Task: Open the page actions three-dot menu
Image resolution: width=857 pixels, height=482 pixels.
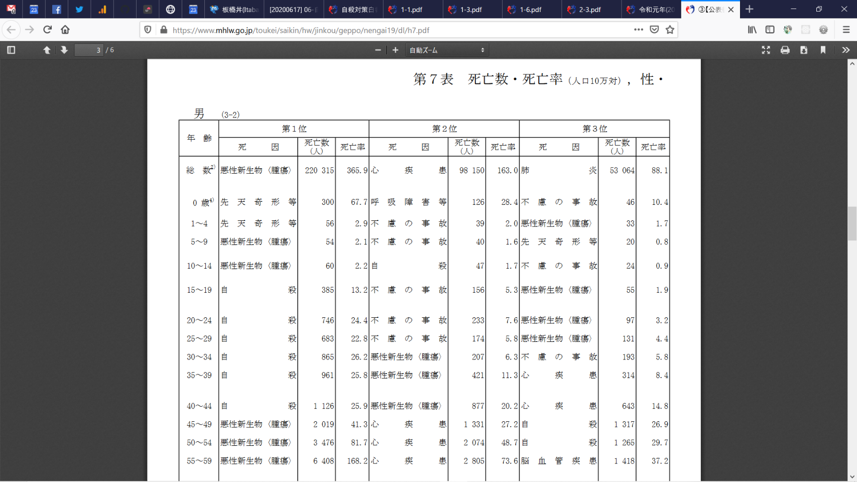Action: [x=638, y=30]
